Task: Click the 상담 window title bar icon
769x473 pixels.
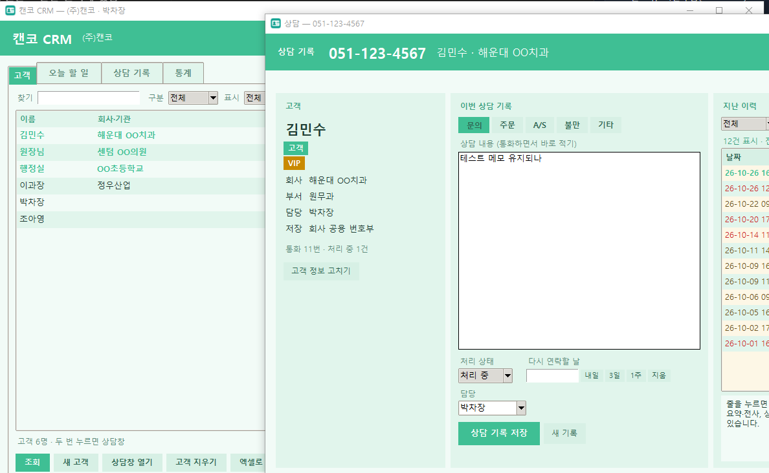Action: pos(276,23)
